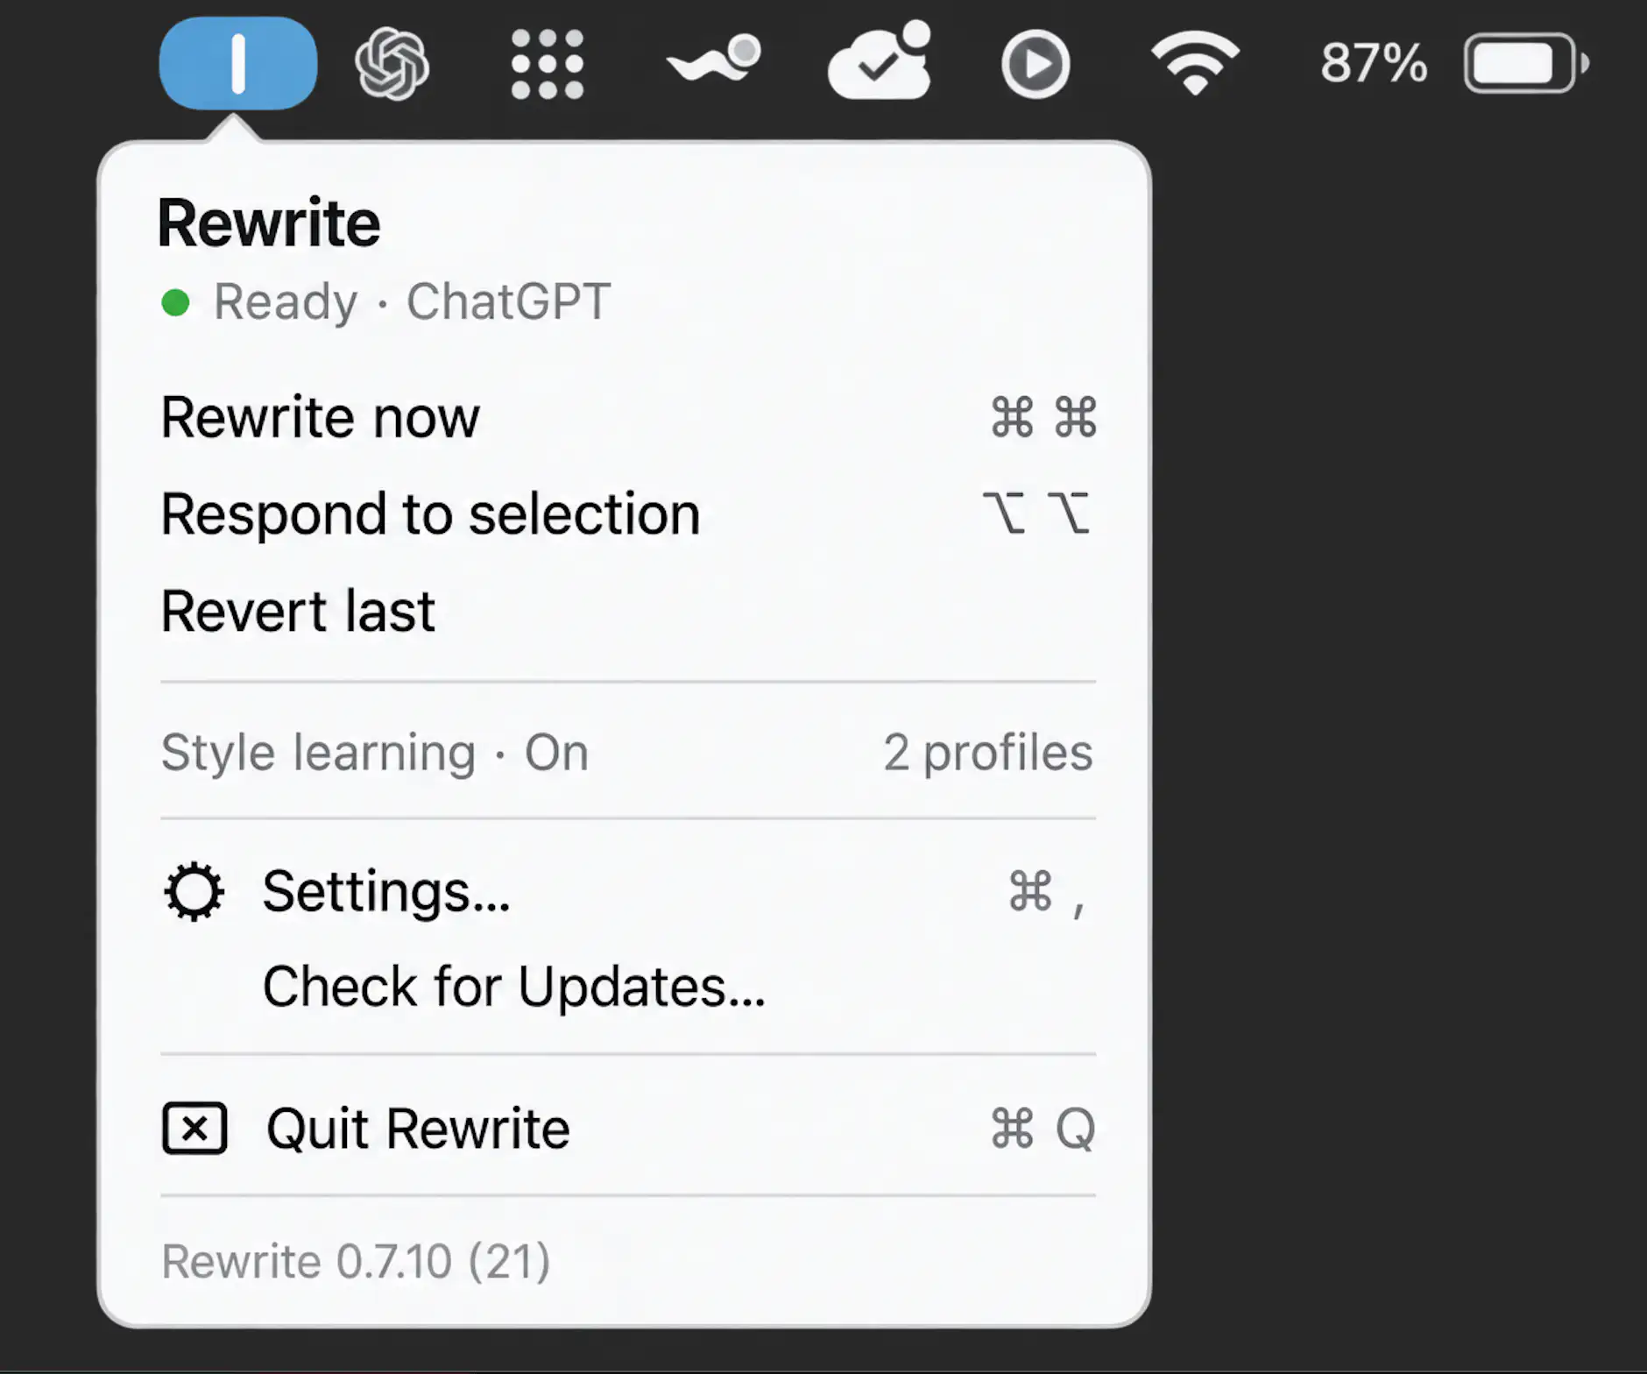Open the ChatGPT menu bar icon
The image size is (1647, 1374).
click(x=392, y=63)
